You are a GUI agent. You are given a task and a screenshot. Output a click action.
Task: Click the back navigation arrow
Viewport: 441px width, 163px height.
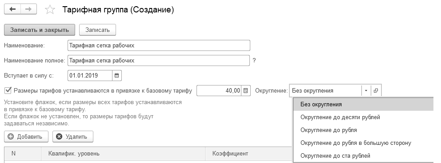tap(12, 9)
